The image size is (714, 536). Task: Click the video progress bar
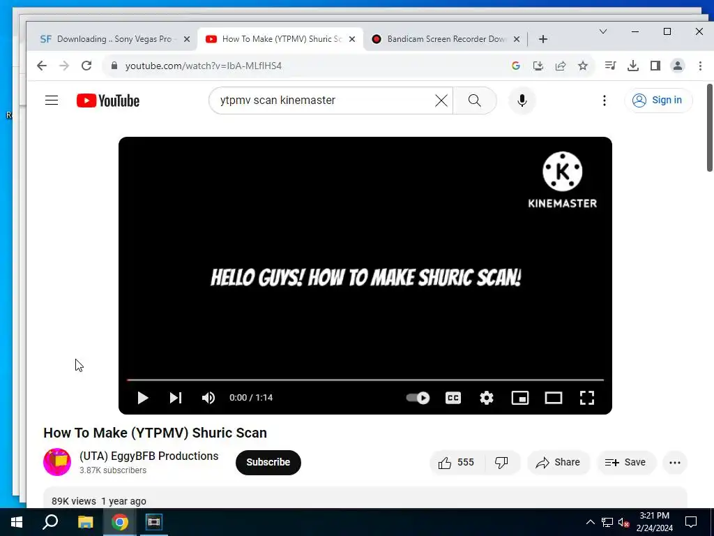coord(365,380)
